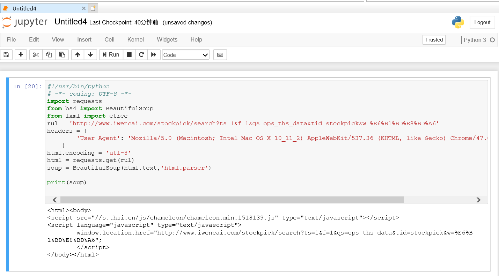The image size is (499, 276).
Task: Run the current cell
Action: click(111, 55)
